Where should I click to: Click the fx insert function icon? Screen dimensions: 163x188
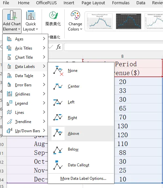[x=58, y=47]
